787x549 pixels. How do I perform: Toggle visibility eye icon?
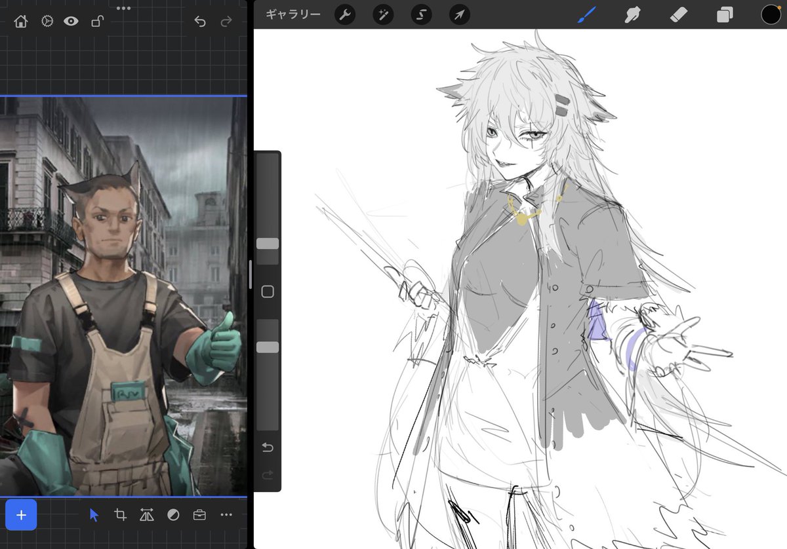click(71, 22)
